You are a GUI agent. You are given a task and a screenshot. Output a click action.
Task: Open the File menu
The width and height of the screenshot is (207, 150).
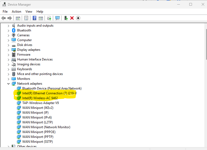click(x=5, y=12)
